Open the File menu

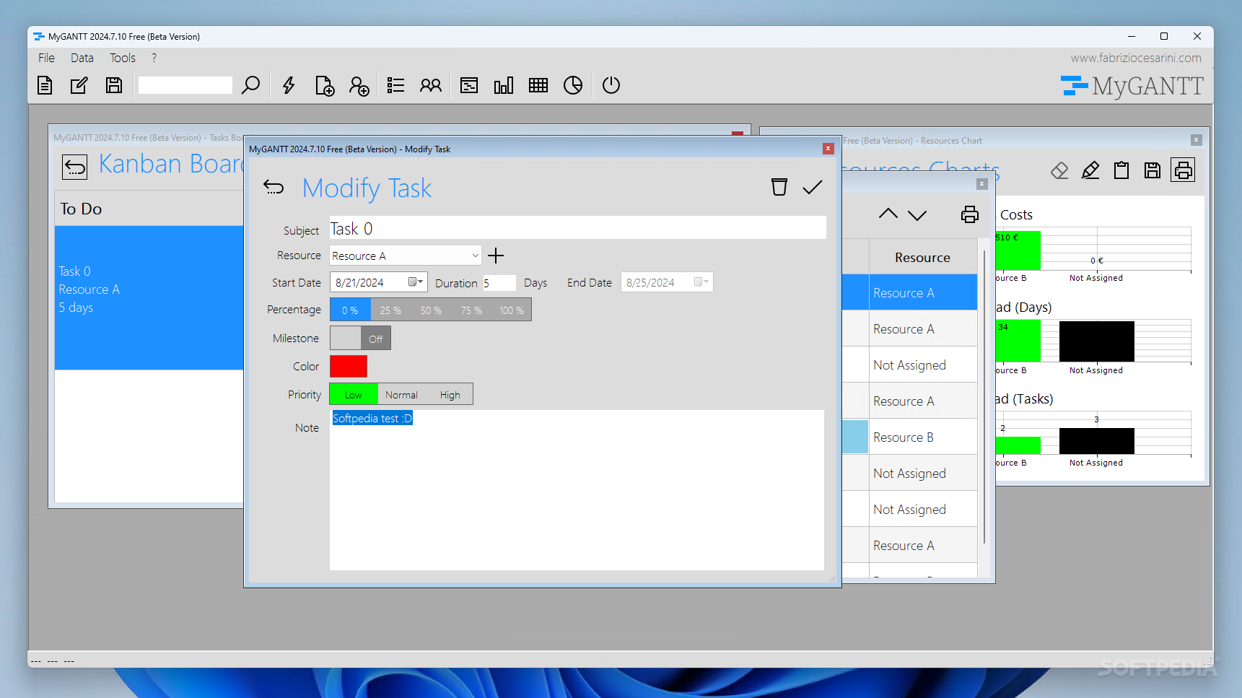[x=46, y=58]
